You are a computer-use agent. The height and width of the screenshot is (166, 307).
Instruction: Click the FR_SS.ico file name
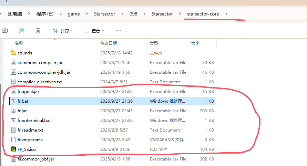[x=27, y=149]
